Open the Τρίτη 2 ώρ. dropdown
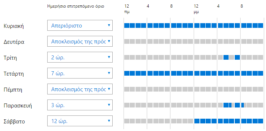Screen dimensions: 266x131 pos(80,57)
